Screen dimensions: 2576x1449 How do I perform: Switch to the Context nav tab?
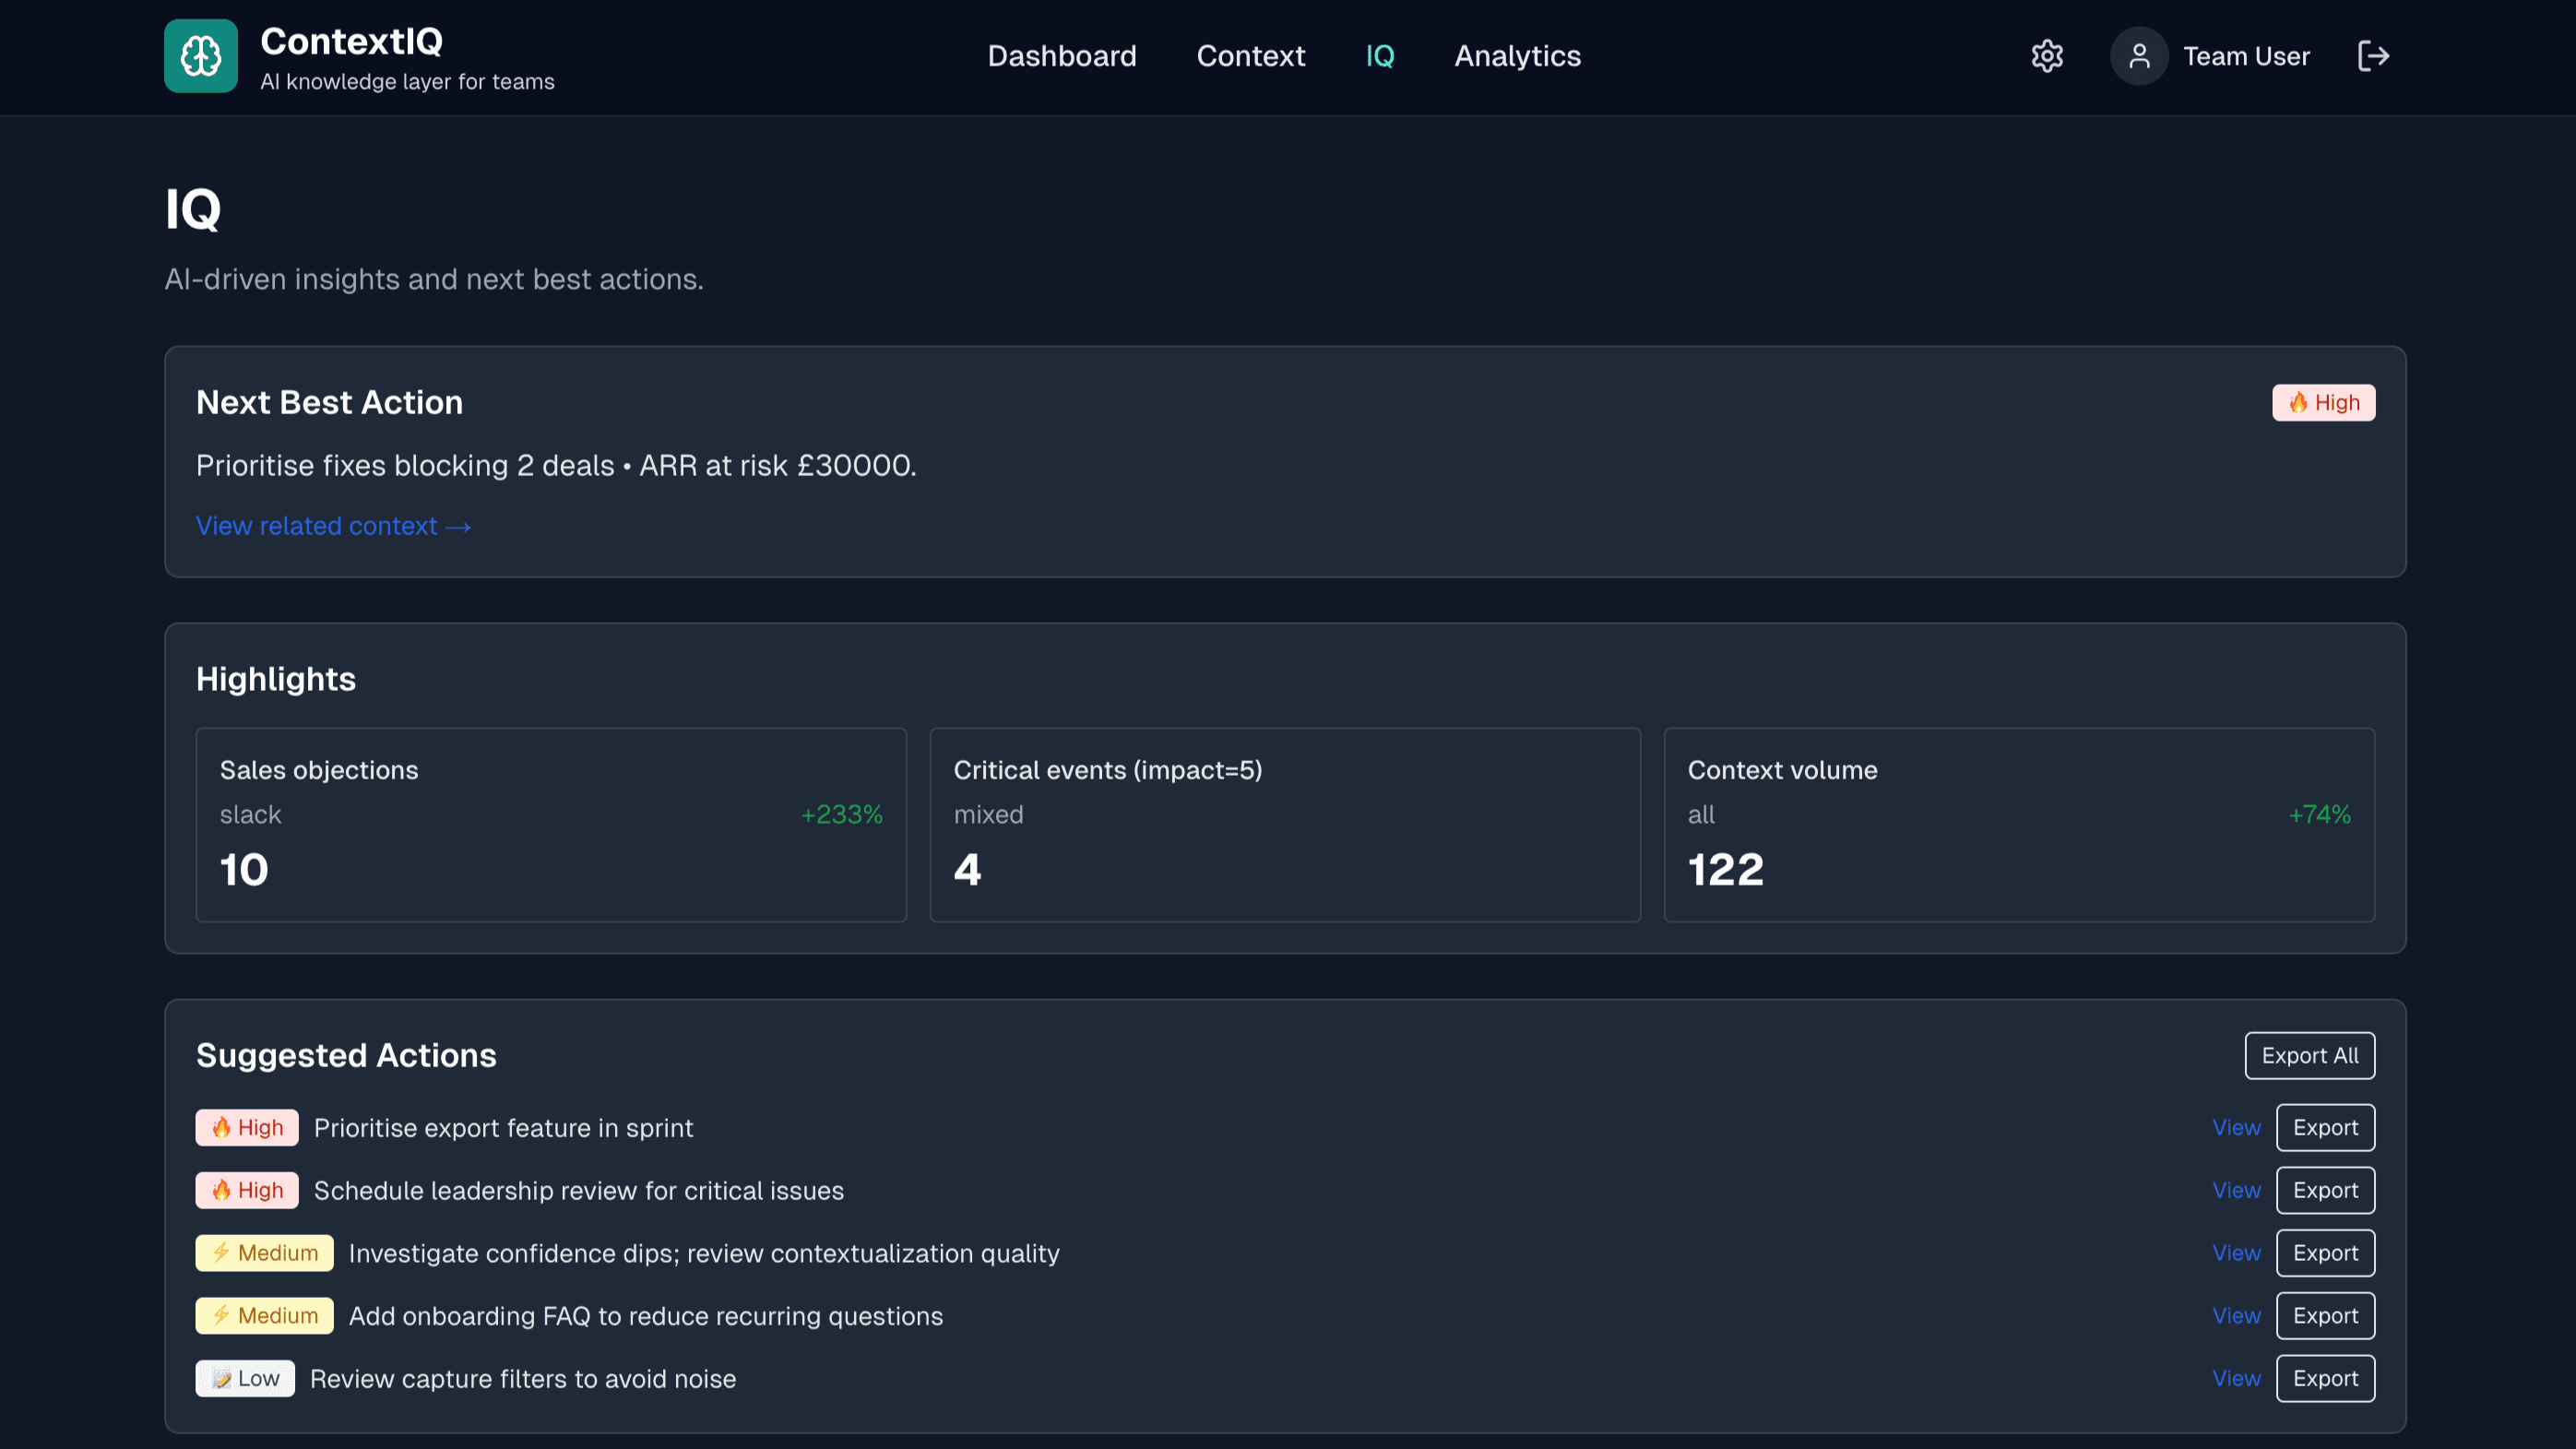(1251, 56)
